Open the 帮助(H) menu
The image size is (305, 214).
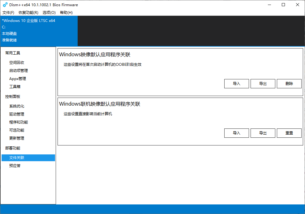coord(66,13)
